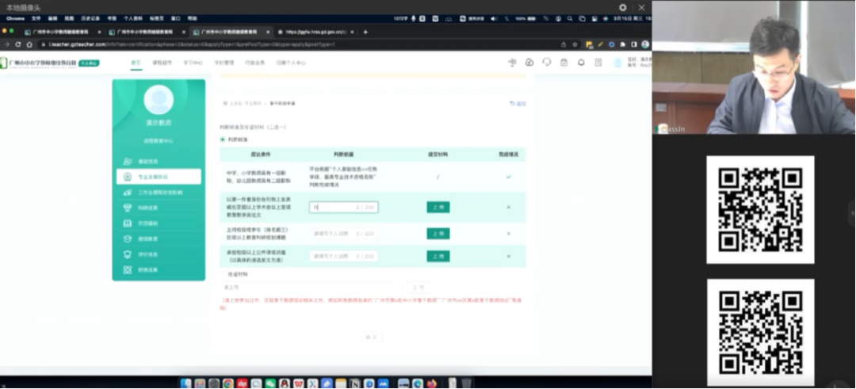Click the 判断依据 column header
The height and width of the screenshot is (389, 856).
(x=343, y=154)
